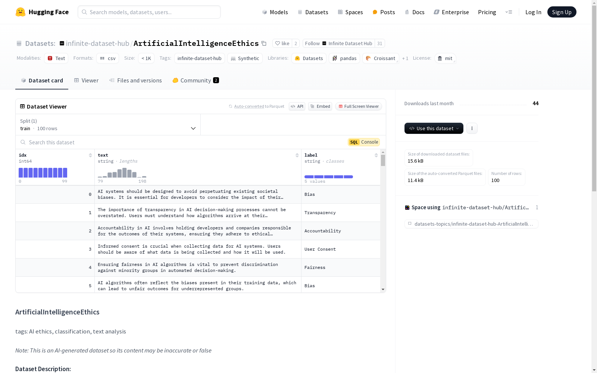
Task: Click the Downloads last month count 44
Action: click(535, 103)
